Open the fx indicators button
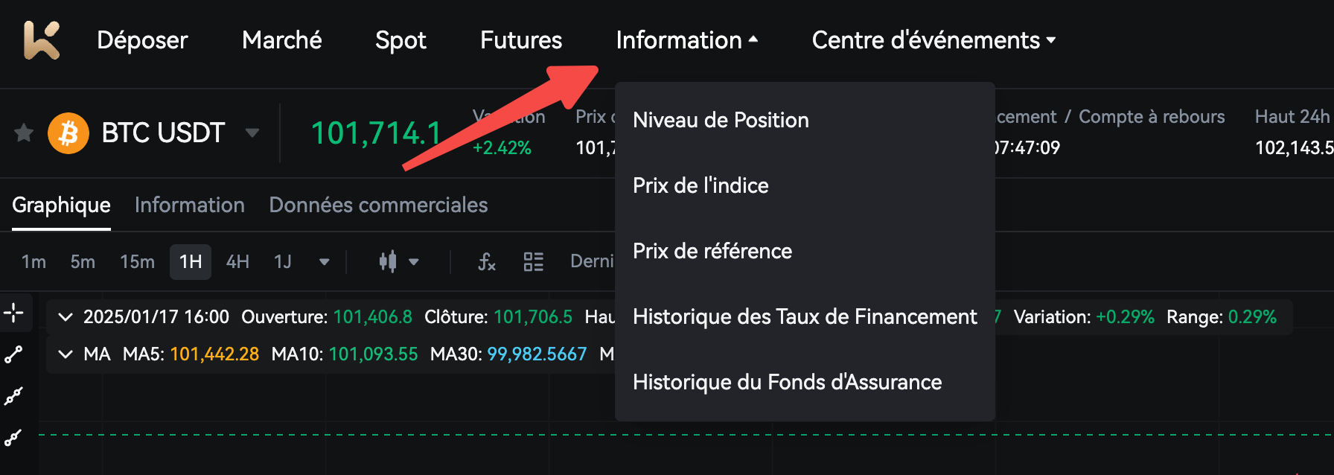This screenshot has width=1334, height=475. click(487, 261)
